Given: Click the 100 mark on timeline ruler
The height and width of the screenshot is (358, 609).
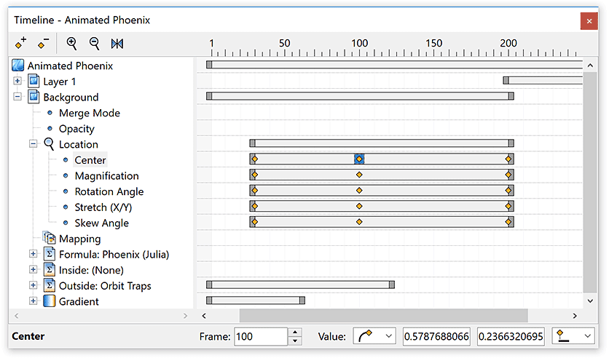Looking at the screenshot, I should 360,43.
